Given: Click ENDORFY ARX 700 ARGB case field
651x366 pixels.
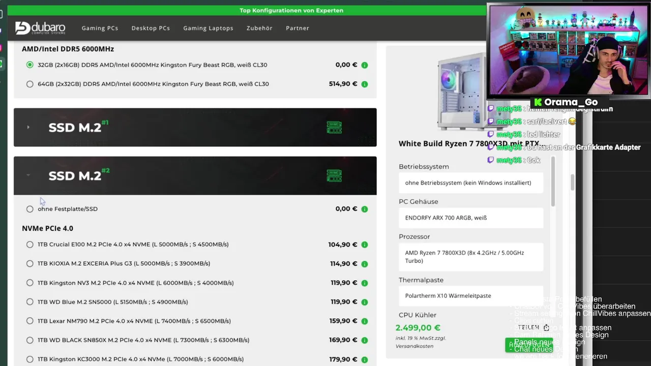Looking at the screenshot, I should click(471, 218).
